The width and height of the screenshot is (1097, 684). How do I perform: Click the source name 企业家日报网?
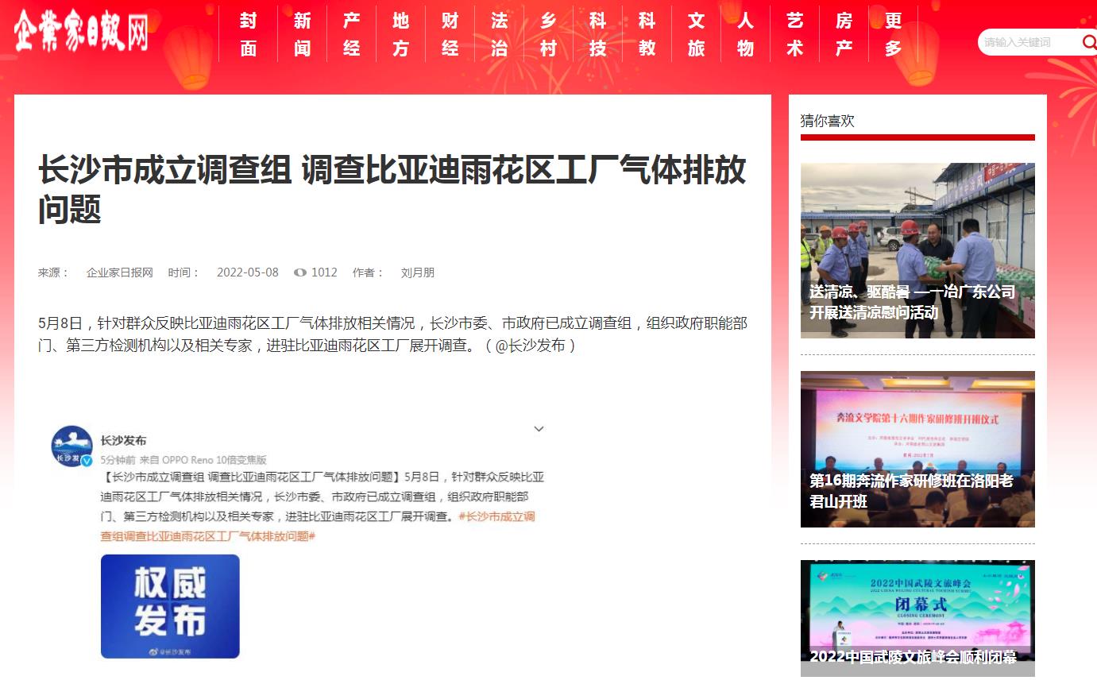120,272
